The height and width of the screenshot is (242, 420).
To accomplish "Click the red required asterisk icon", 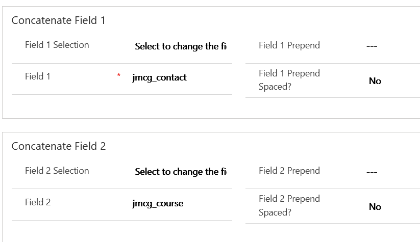I will [x=119, y=76].
